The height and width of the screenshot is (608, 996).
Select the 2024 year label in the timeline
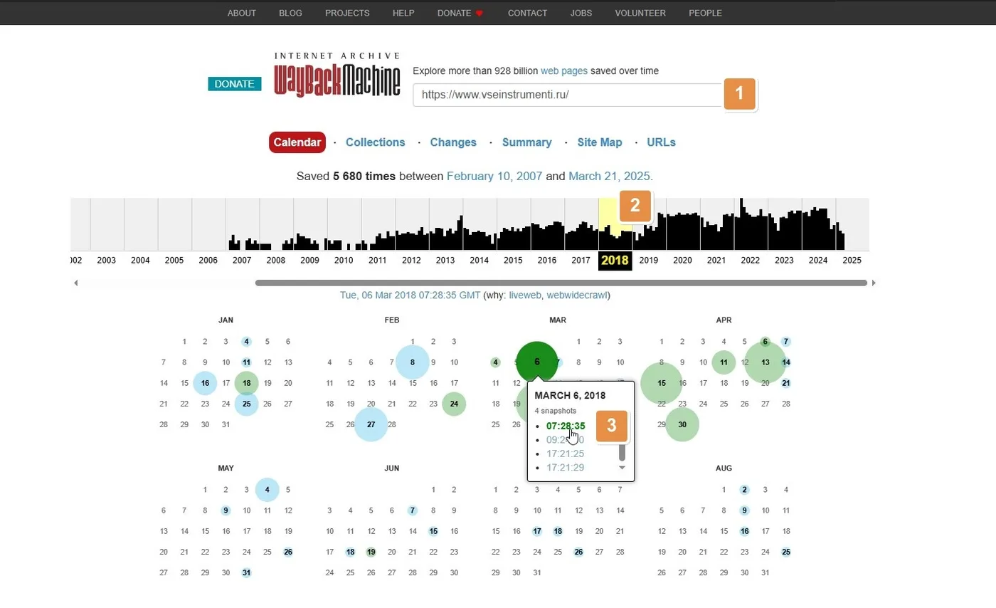[x=818, y=261]
